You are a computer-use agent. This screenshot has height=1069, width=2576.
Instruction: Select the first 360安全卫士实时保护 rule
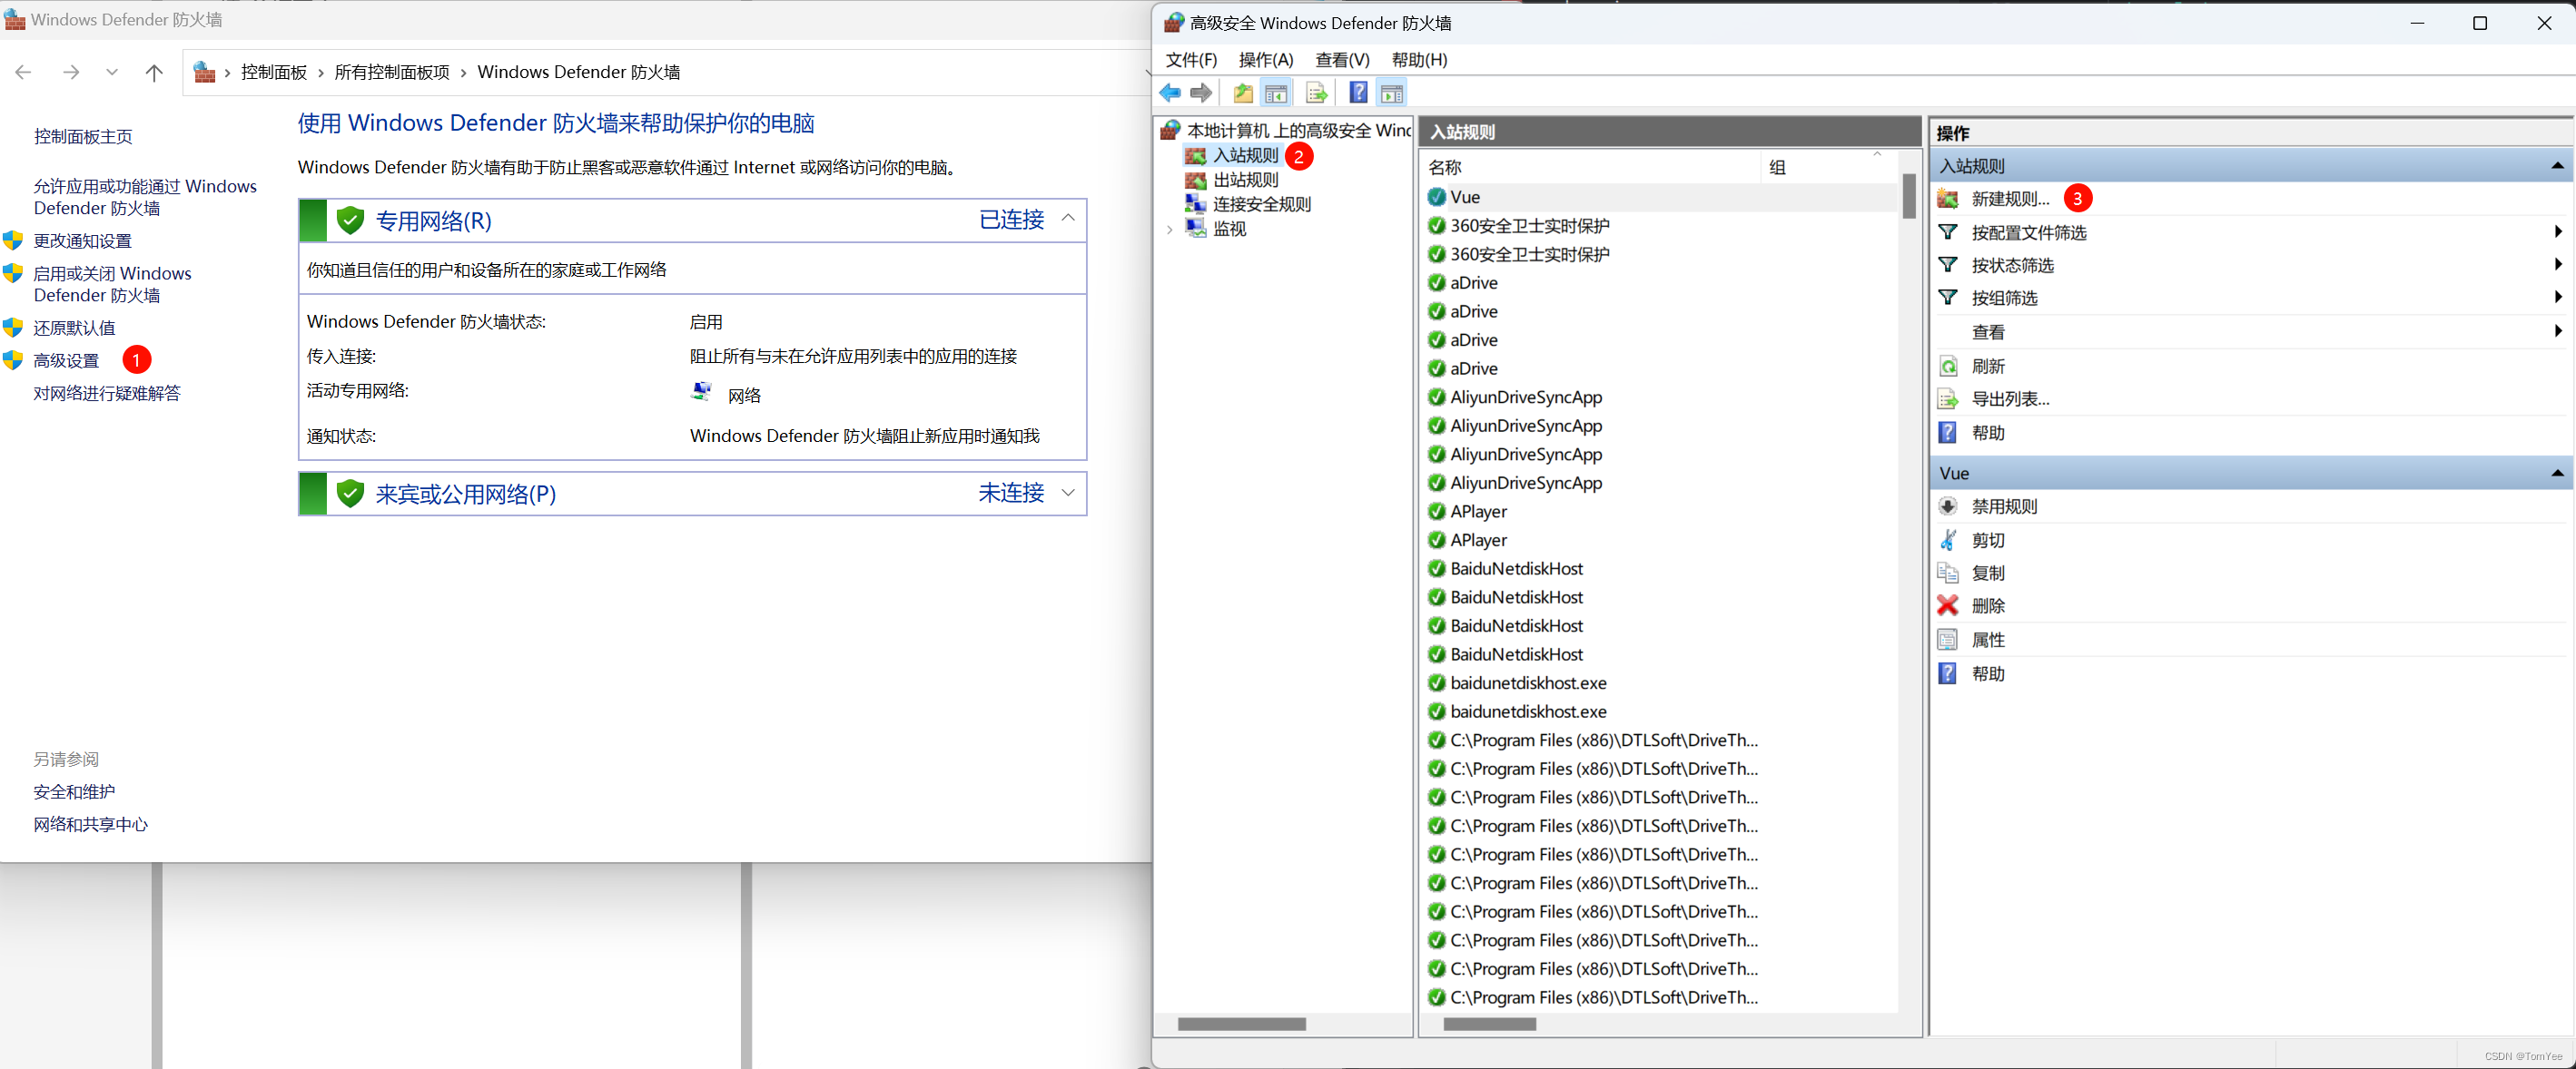[1659, 226]
